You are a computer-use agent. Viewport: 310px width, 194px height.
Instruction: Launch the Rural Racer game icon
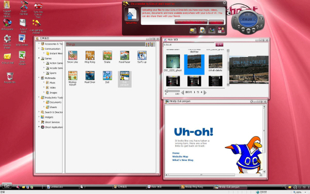(x=125, y=55)
